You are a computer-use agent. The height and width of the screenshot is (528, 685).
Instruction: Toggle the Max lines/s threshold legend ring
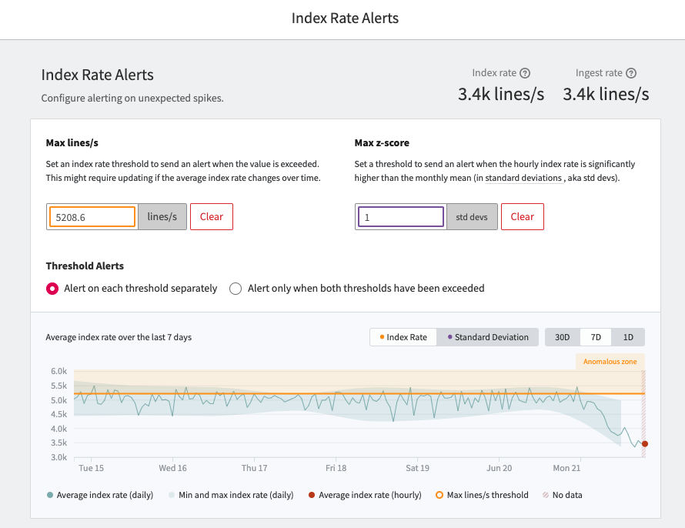(x=439, y=495)
